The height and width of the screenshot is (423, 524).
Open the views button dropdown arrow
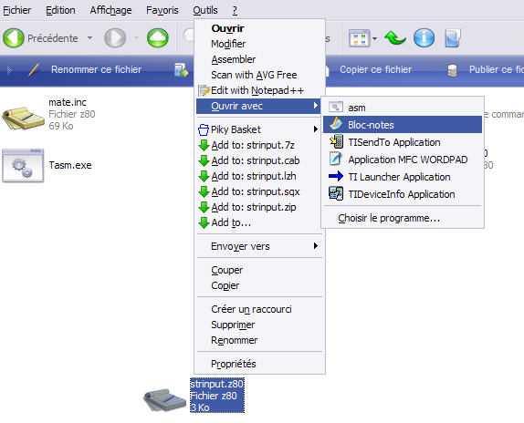point(374,38)
